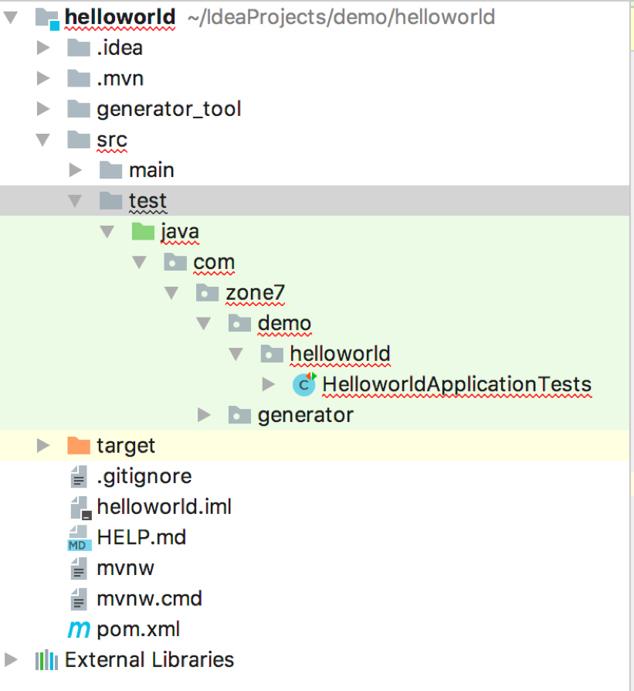Viewport: 634px width, 691px height.
Task: Click the helloworld module folder icon
Action: [47, 18]
